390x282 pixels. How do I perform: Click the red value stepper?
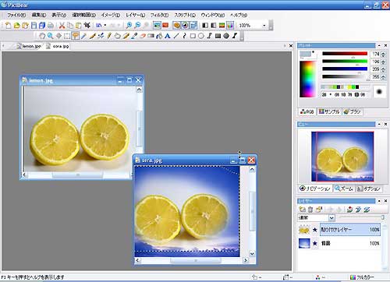(x=383, y=55)
